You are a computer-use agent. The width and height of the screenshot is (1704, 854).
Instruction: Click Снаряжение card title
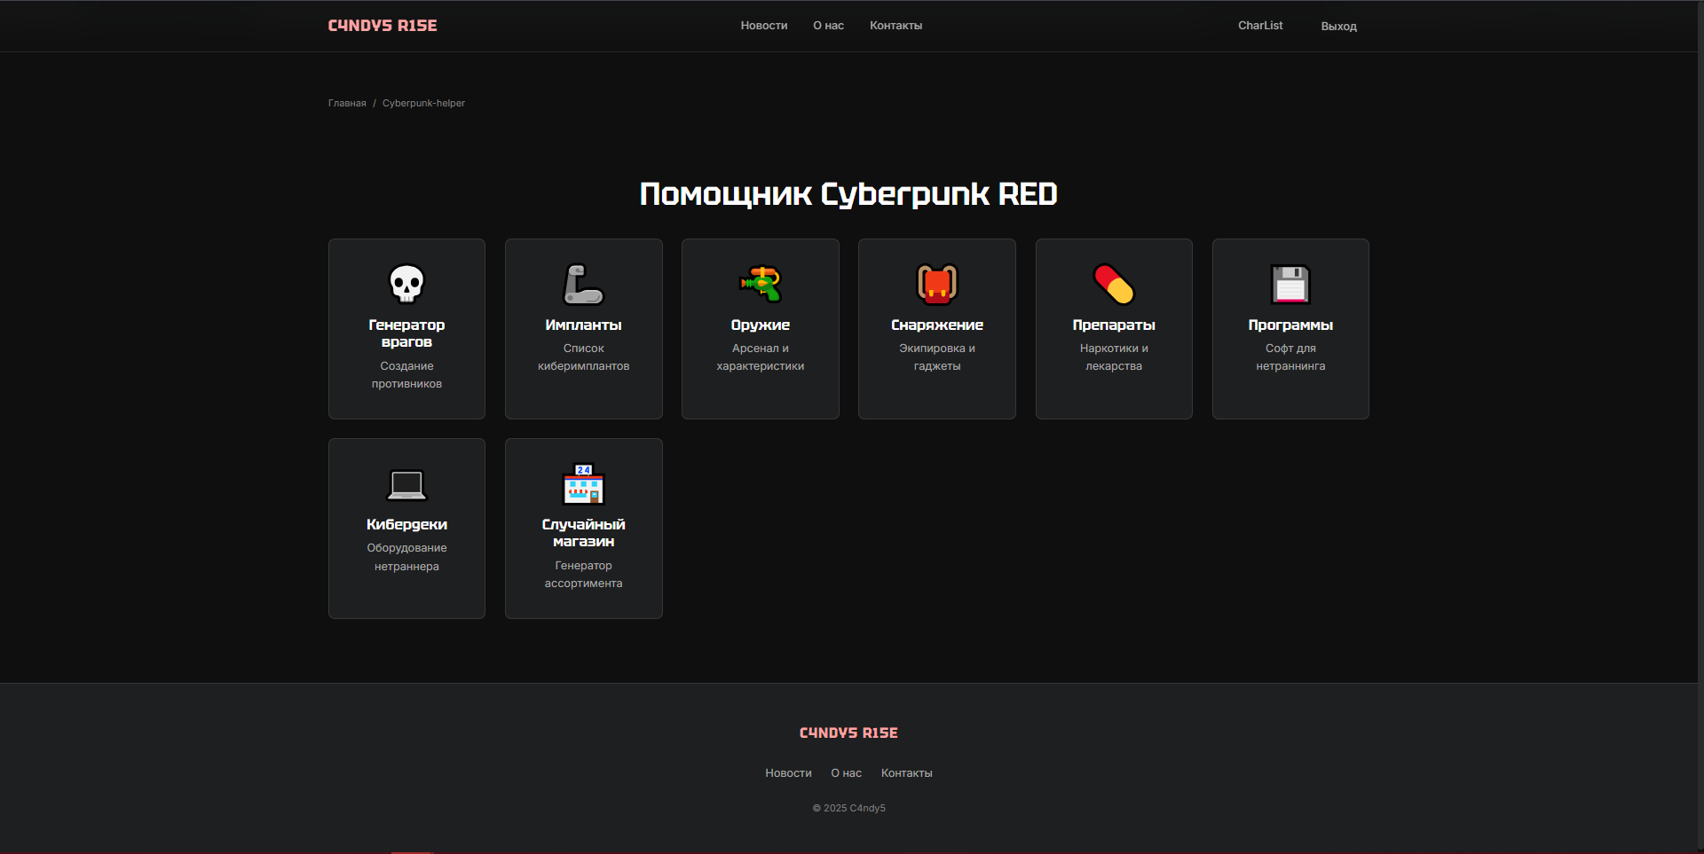click(937, 325)
